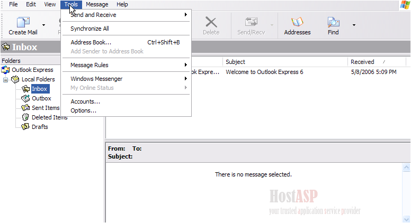
Task: Click Windows Messenger submenu arrow
Action: (x=185, y=78)
